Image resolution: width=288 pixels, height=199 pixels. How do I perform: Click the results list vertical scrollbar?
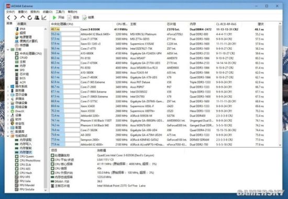[280, 84]
